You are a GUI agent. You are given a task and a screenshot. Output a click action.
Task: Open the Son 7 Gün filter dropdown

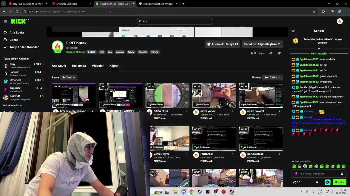pyautogui.click(x=272, y=78)
